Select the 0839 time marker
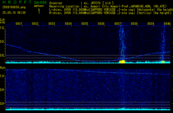Viewport: 173px width, 113px height. point(151,24)
